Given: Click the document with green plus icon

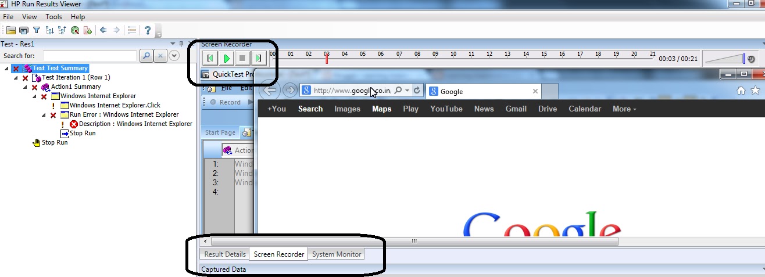Looking at the screenshot, I should click(x=88, y=30).
